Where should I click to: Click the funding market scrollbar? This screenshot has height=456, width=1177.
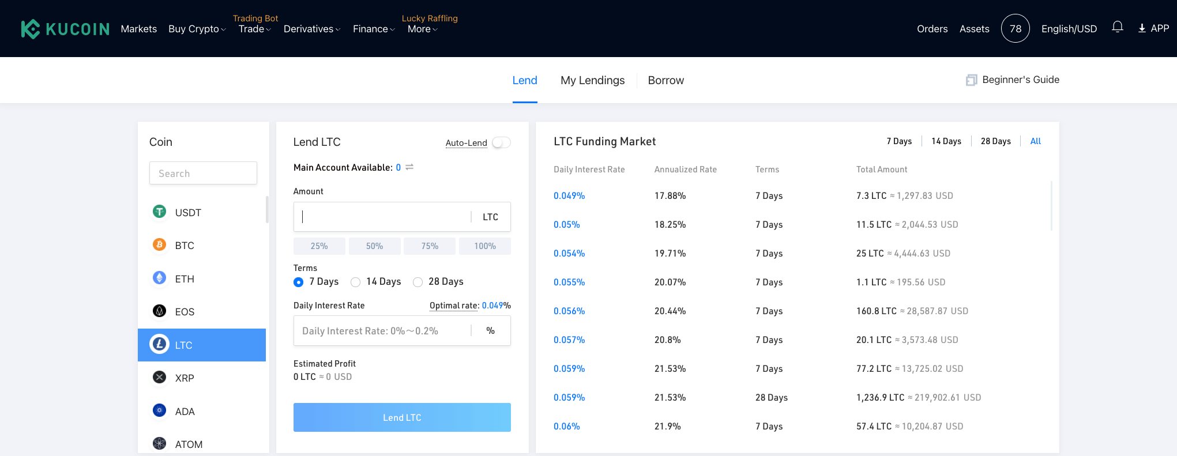point(1051,206)
